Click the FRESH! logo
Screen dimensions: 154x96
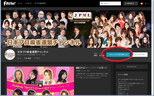[x=10, y=3]
